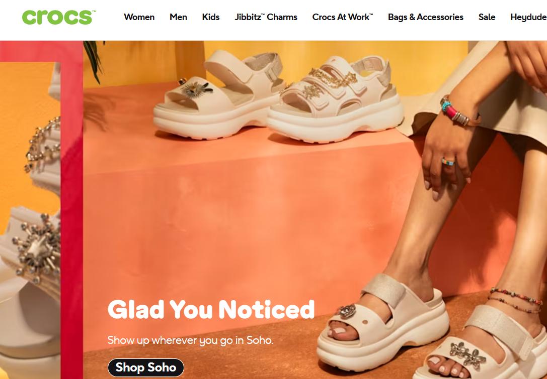Image resolution: width=547 pixels, height=379 pixels.
Task: Go to Crocs At Work
Action: tap(343, 17)
